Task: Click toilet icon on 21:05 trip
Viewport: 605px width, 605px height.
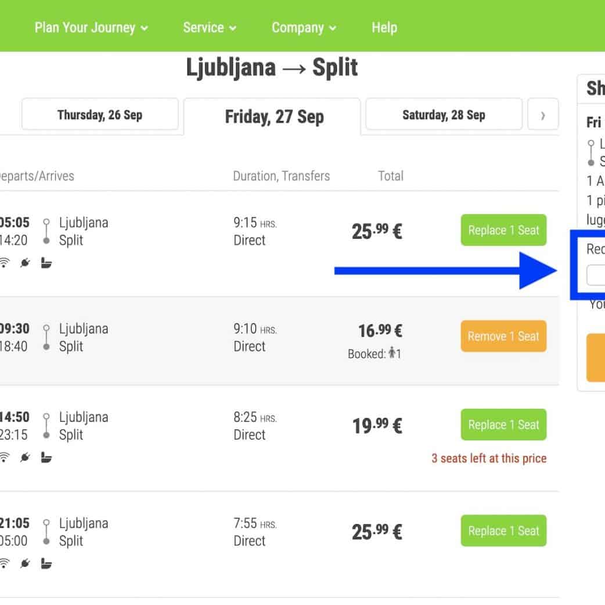Action: [46, 563]
